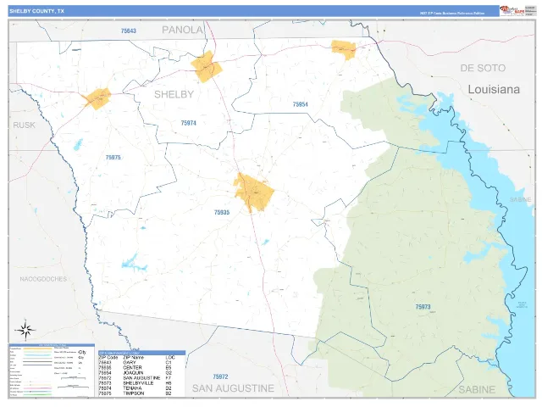
Task: Click the NACOGDOCHES county label
Action: coord(43,279)
